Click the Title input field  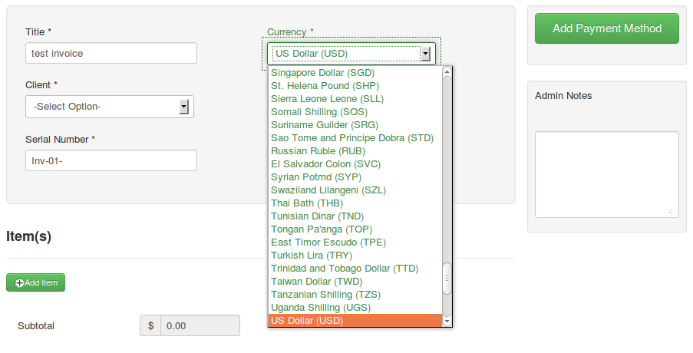click(x=111, y=53)
